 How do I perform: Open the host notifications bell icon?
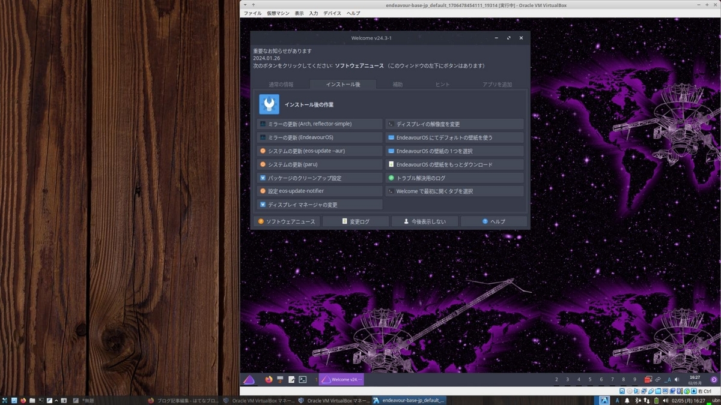(627, 400)
